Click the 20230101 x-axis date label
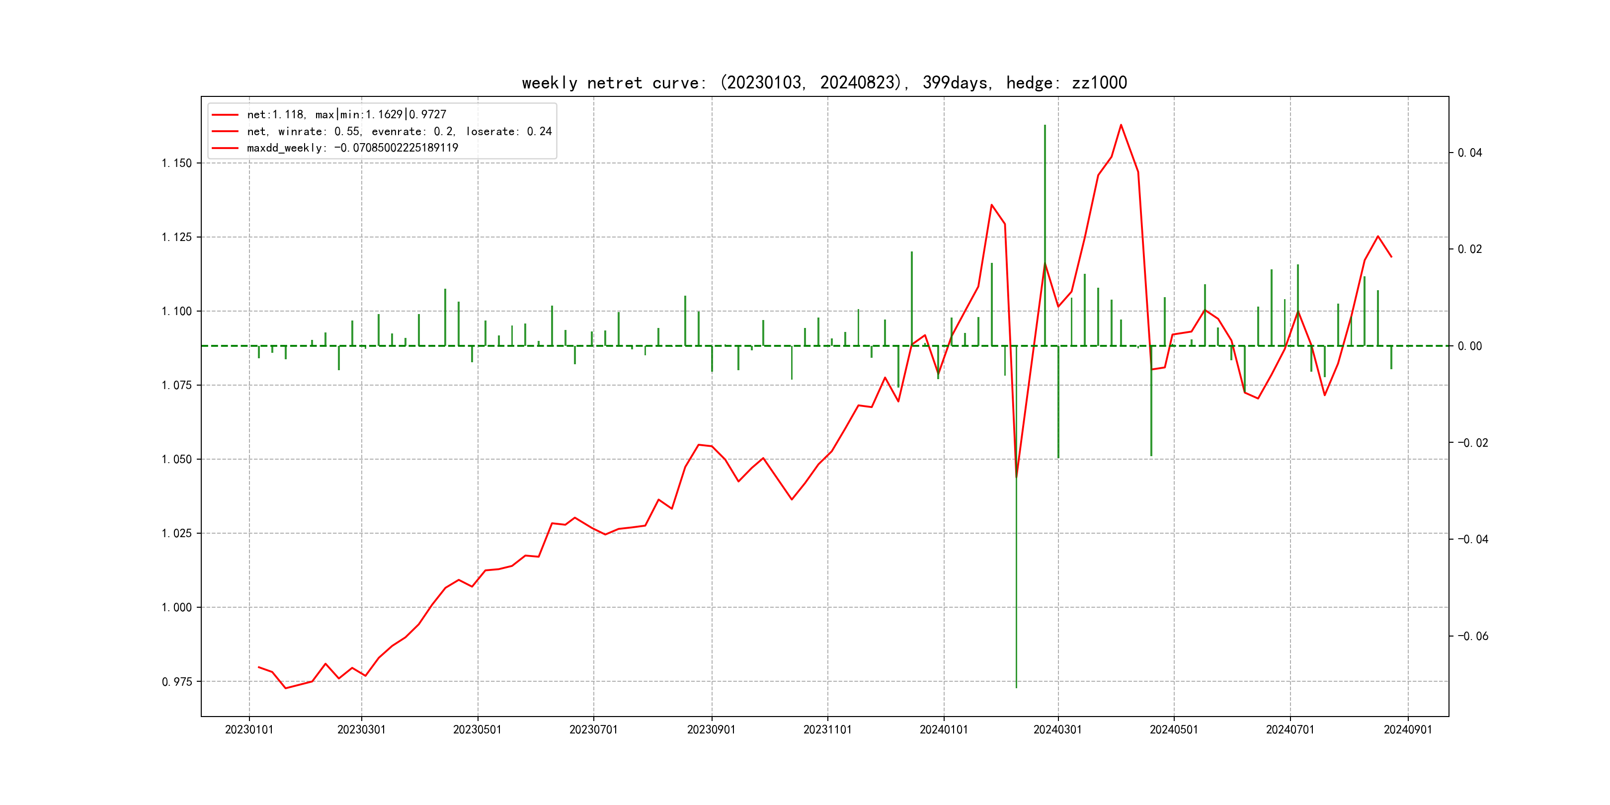The height and width of the screenshot is (805, 1610). click(249, 730)
